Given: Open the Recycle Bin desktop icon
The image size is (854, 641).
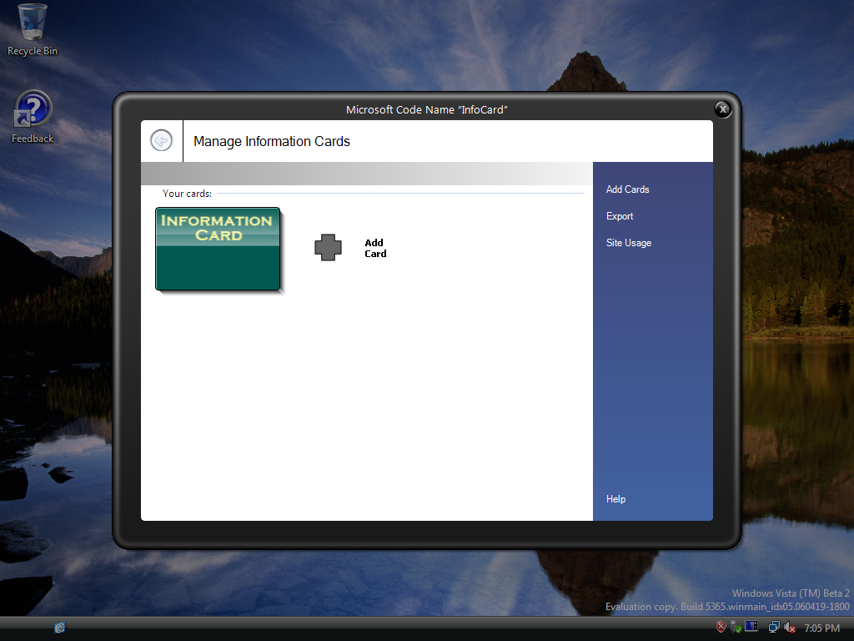Looking at the screenshot, I should [33, 30].
